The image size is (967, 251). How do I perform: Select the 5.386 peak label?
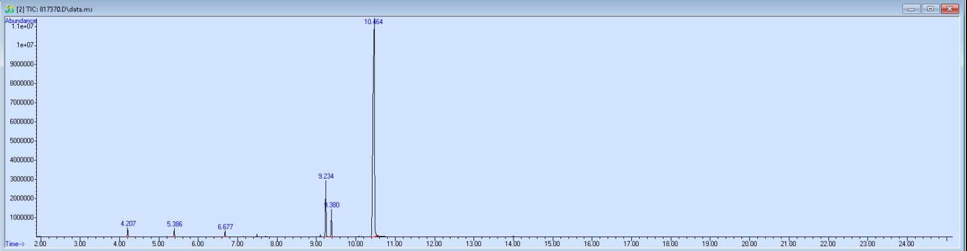pyautogui.click(x=174, y=224)
